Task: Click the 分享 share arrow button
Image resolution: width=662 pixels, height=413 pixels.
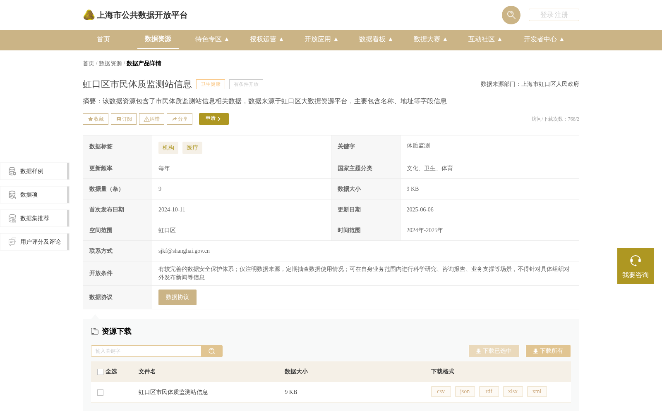Action: 180,119
